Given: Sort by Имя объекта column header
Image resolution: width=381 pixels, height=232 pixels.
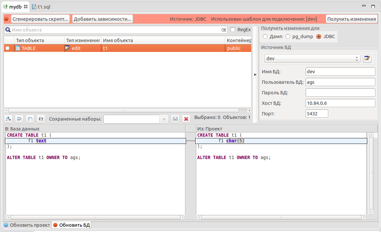Looking at the screenshot, I should (163, 40).
